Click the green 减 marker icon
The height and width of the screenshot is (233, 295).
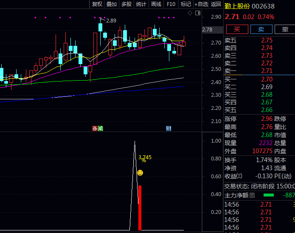(x=101, y=128)
